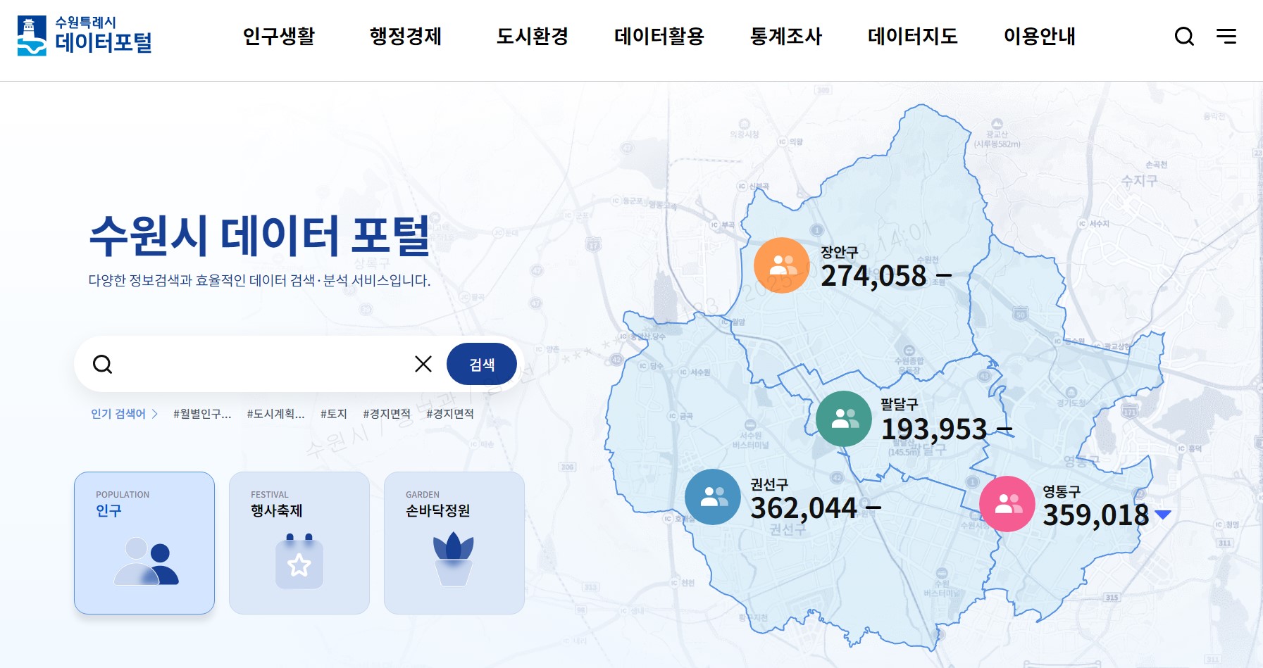Click the #월별인구 popular keyword

point(202,414)
